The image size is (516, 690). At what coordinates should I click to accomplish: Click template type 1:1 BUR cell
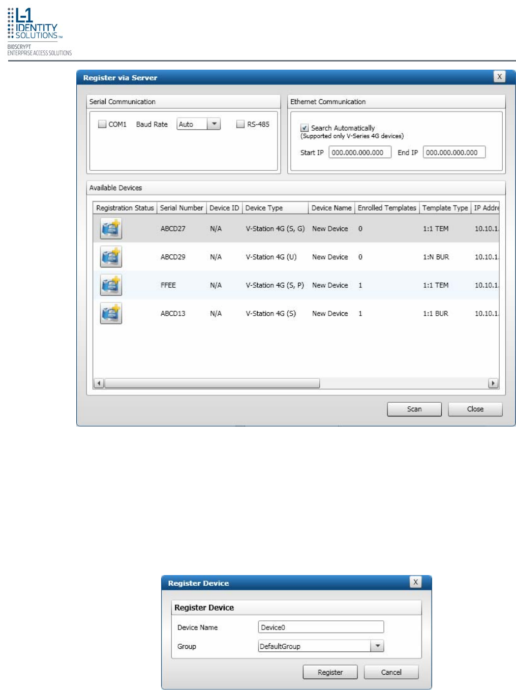pyautogui.click(x=435, y=314)
